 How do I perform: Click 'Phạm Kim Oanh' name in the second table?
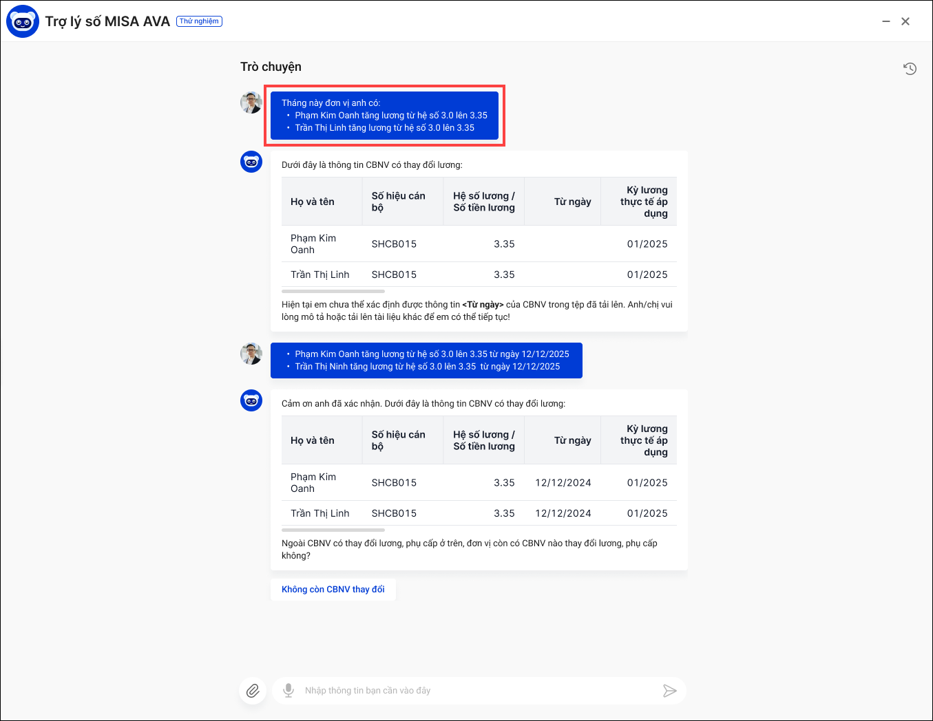pyautogui.click(x=313, y=482)
